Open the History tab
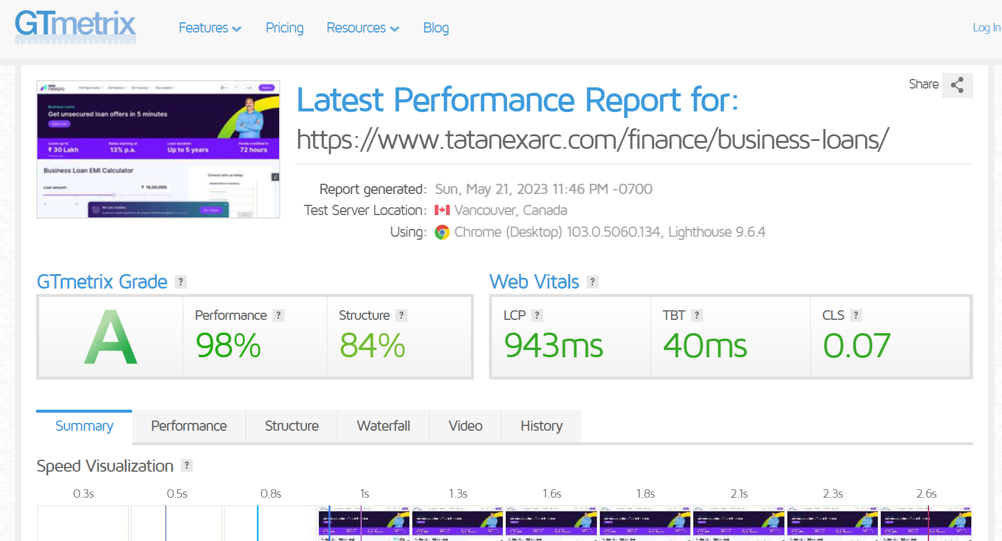1002x541 pixels. tap(541, 427)
